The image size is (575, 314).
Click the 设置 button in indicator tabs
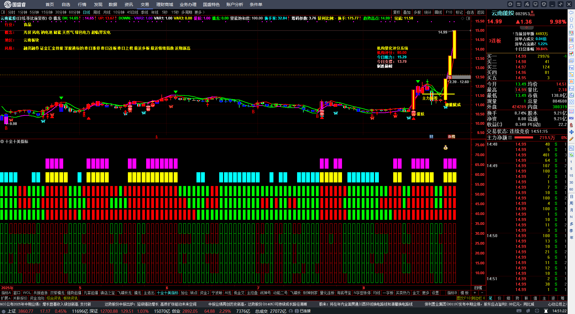click(x=435, y=293)
